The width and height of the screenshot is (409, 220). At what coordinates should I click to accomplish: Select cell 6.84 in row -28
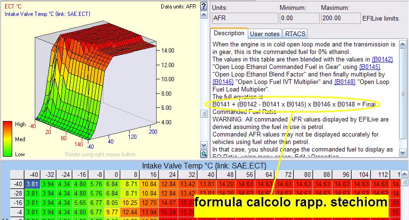pyautogui.click(x=112, y=193)
